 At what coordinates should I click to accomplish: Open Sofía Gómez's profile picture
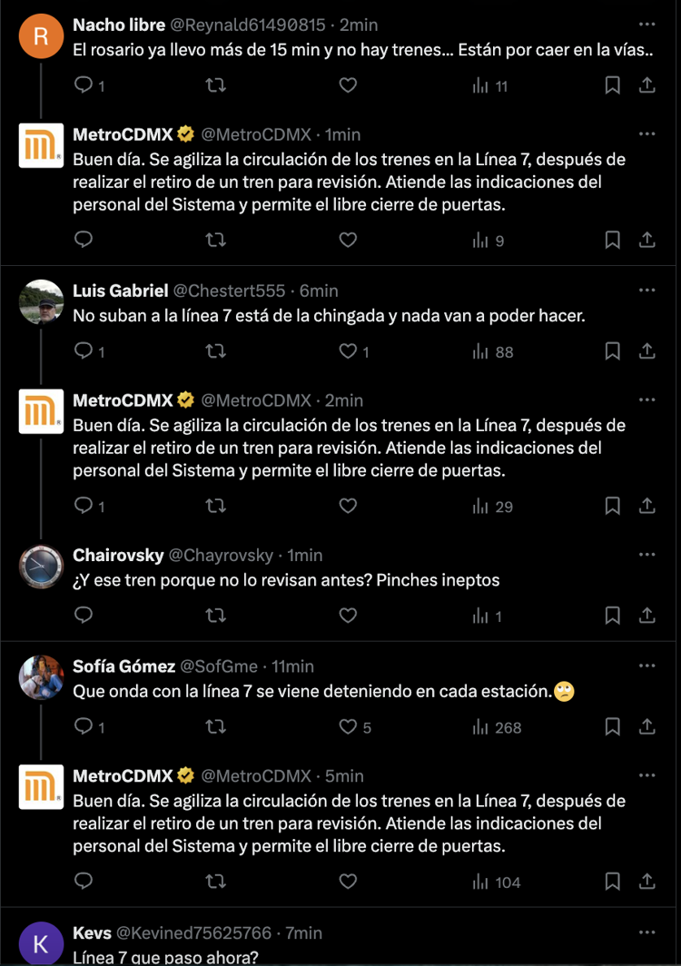click(41, 677)
